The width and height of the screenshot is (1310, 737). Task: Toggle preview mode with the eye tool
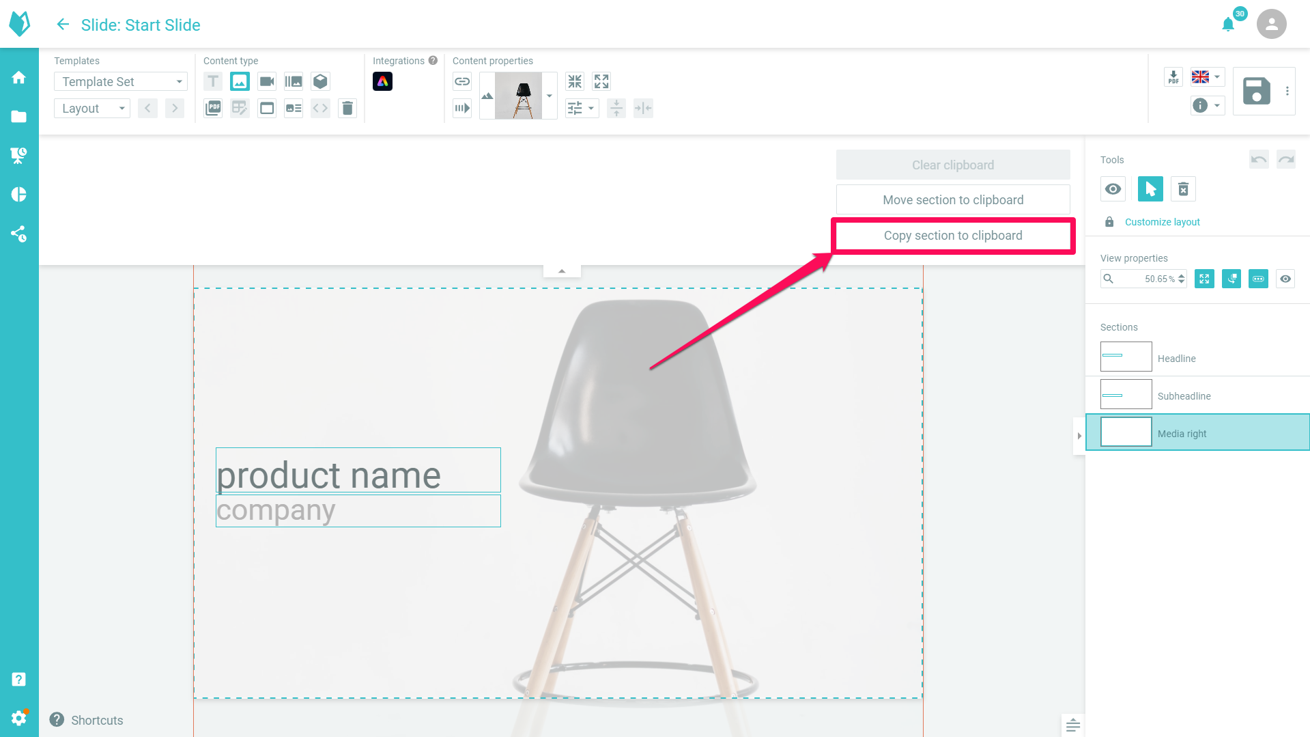[1113, 189]
